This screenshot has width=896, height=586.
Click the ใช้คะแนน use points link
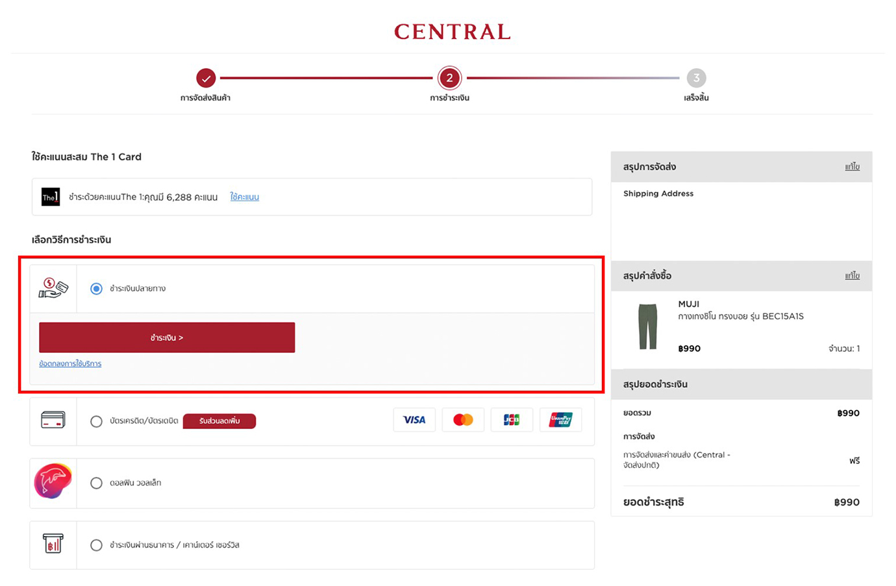tap(244, 197)
